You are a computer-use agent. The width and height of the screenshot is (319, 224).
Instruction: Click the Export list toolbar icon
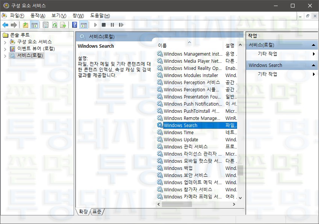pos(63,25)
